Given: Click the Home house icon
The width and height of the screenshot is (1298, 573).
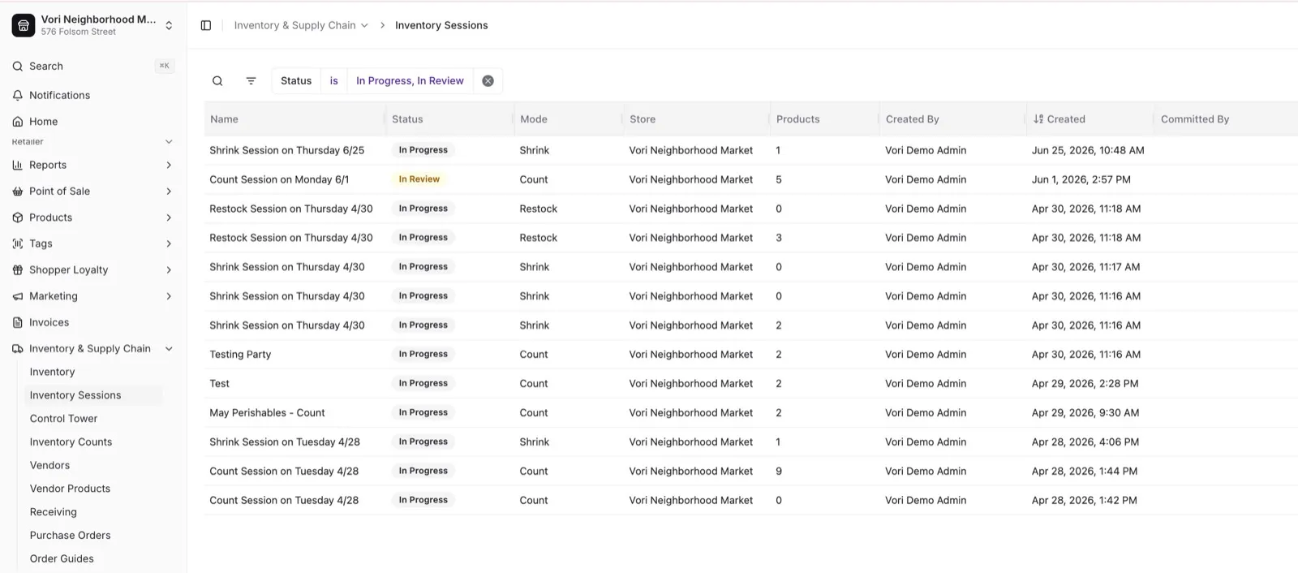Looking at the screenshot, I should tap(18, 121).
